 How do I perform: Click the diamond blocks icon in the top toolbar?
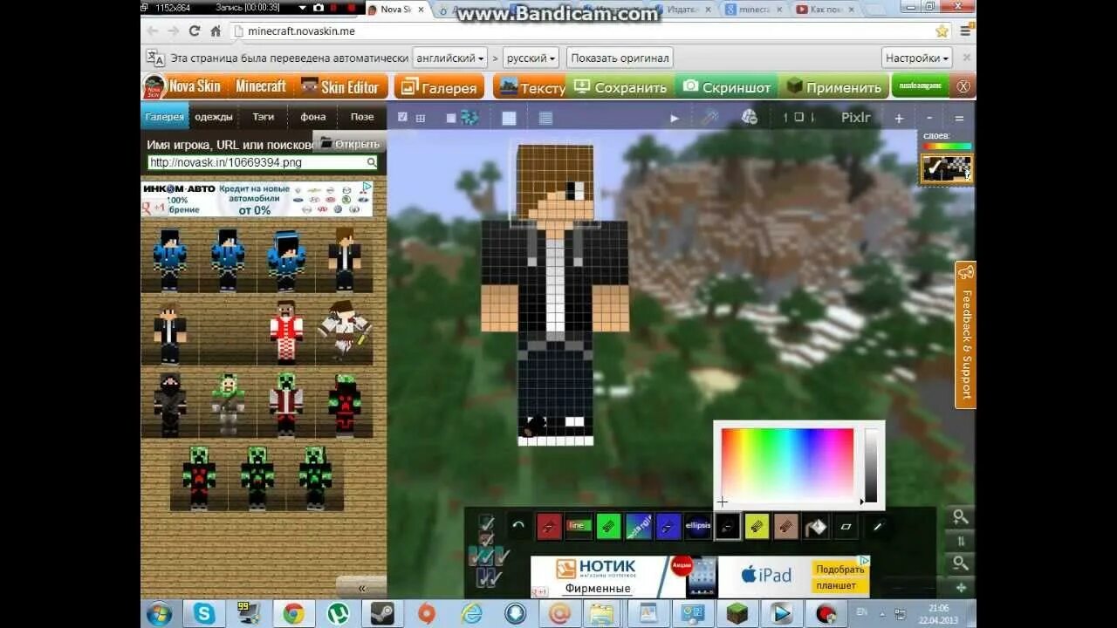pos(469,117)
